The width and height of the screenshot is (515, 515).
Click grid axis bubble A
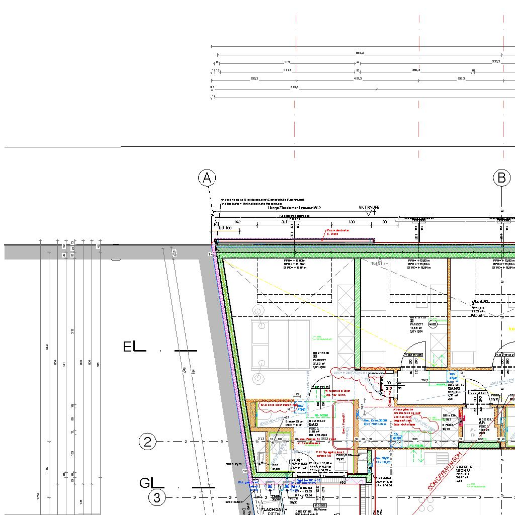tap(207, 178)
